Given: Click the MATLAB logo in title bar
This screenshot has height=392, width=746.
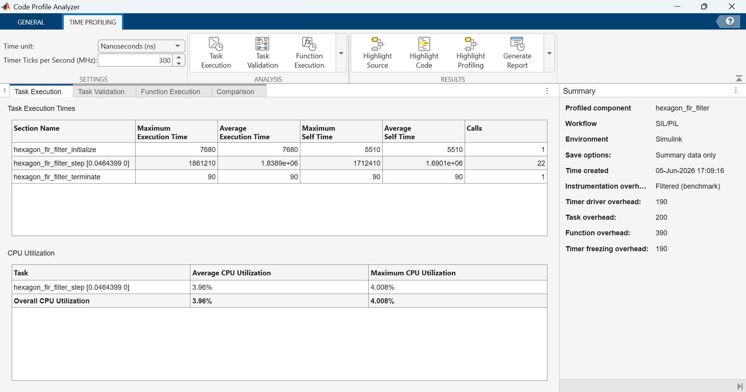Looking at the screenshot, I should pyautogui.click(x=6, y=7).
